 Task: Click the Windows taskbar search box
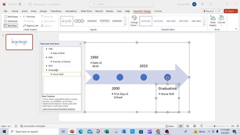click(34, 132)
